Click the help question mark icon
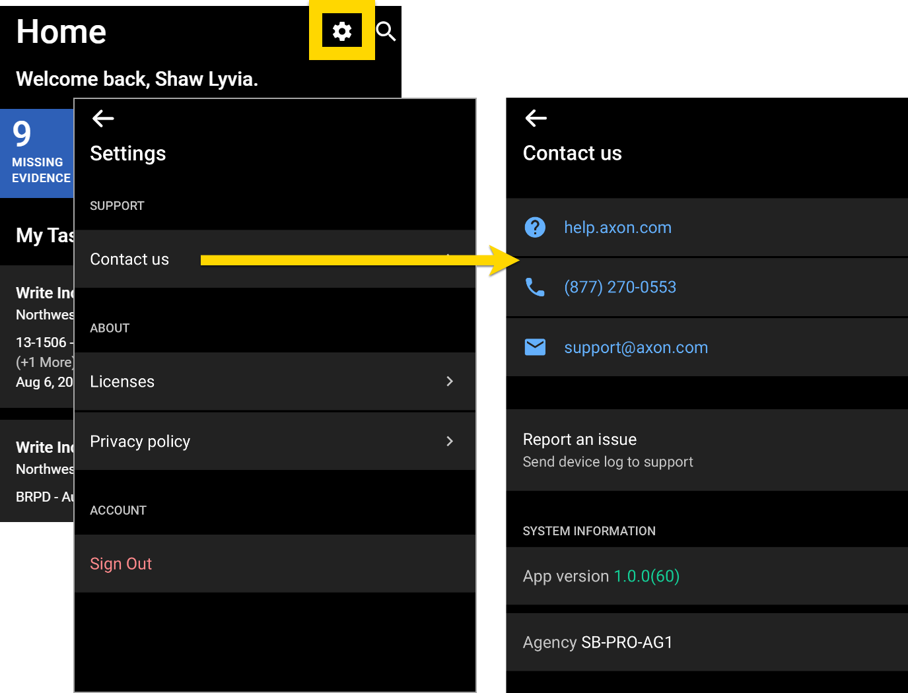This screenshot has height=693, width=908. tap(535, 227)
